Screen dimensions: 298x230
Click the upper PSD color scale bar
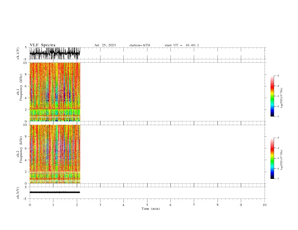272,96
